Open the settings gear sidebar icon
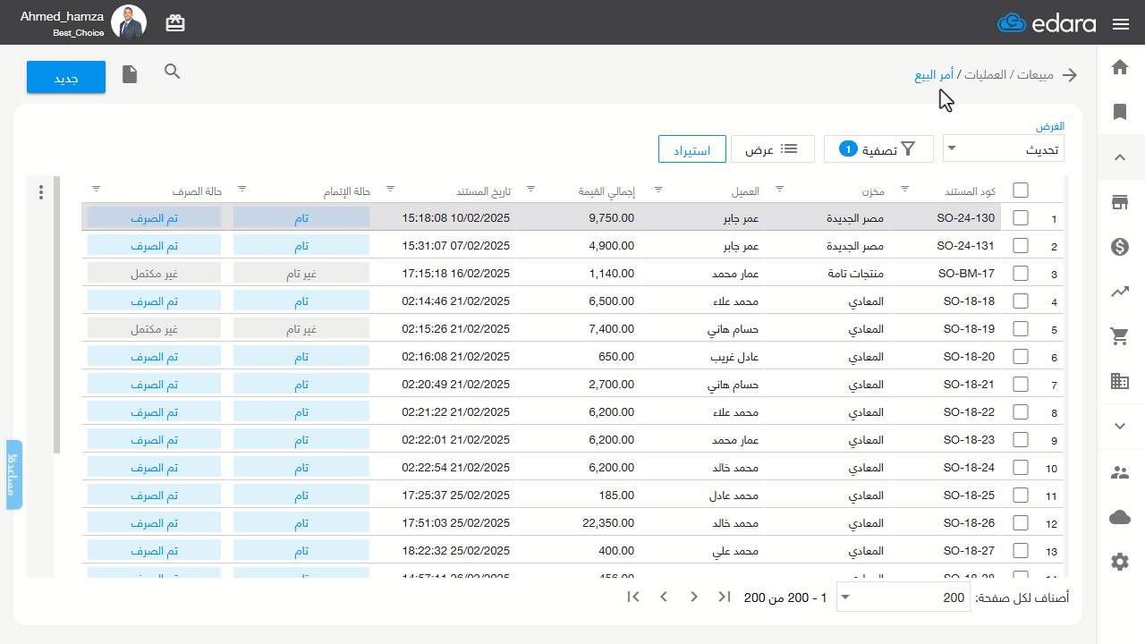This screenshot has width=1145, height=644. coord(1119,562)
